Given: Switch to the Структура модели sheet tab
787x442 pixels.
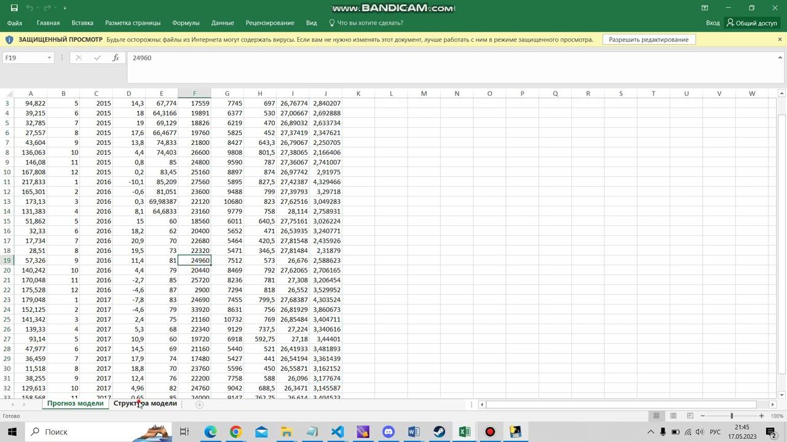Looking at the screenshot, I should click(145, 403).
